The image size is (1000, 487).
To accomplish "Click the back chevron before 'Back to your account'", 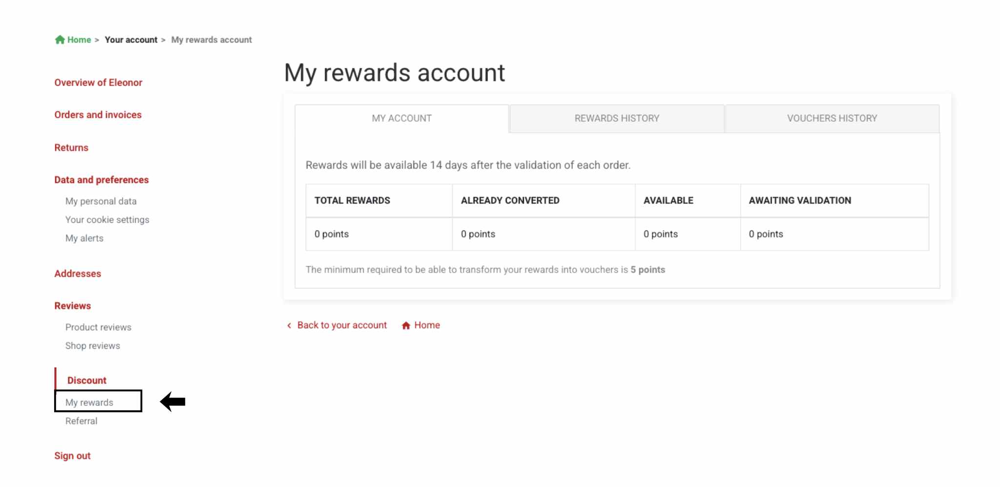I will pyautogui.click(x=289, y=325).
